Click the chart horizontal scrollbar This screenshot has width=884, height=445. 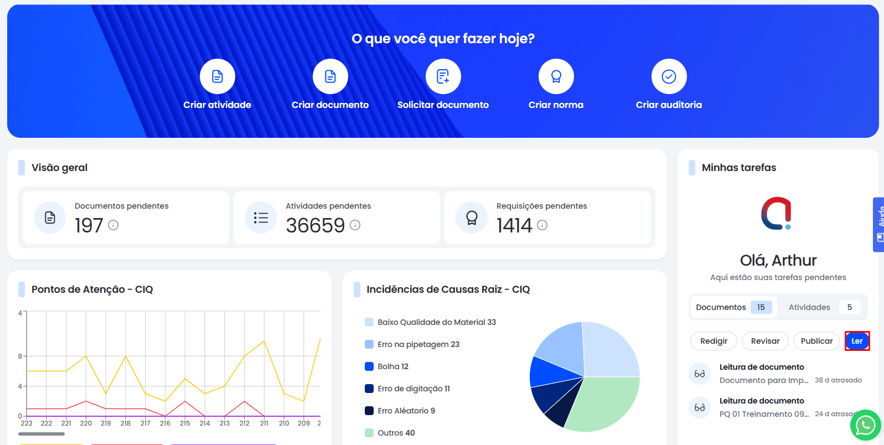click(x=42, y=434)
